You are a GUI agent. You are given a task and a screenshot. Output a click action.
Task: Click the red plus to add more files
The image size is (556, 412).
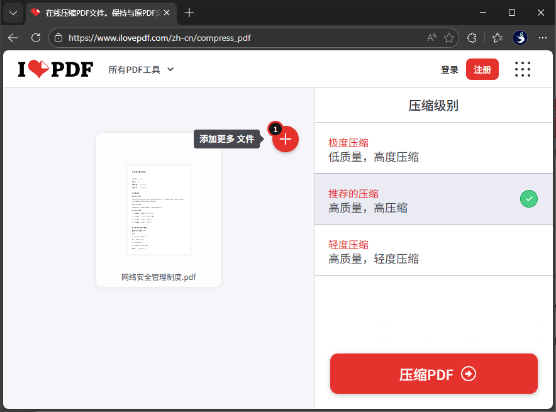(285, 139)
